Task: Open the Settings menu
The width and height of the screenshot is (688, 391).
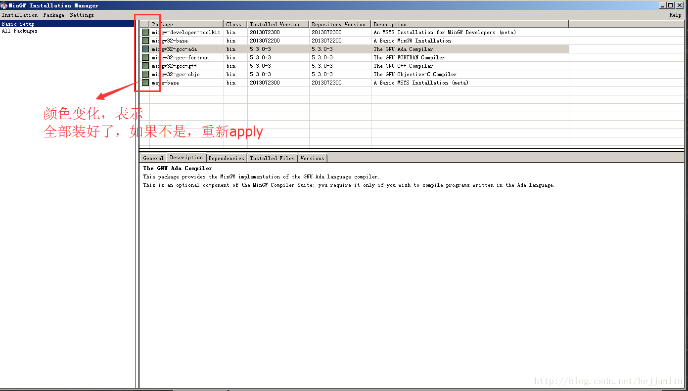Action: pos(82,15)
